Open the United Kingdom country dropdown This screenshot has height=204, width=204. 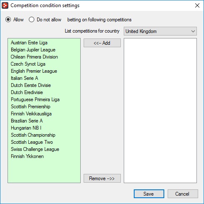(x=160, y=31)
